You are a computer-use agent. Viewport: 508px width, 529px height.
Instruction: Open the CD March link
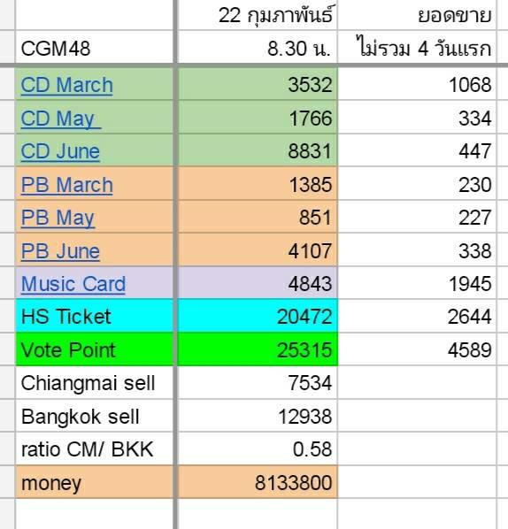point(67,85)
